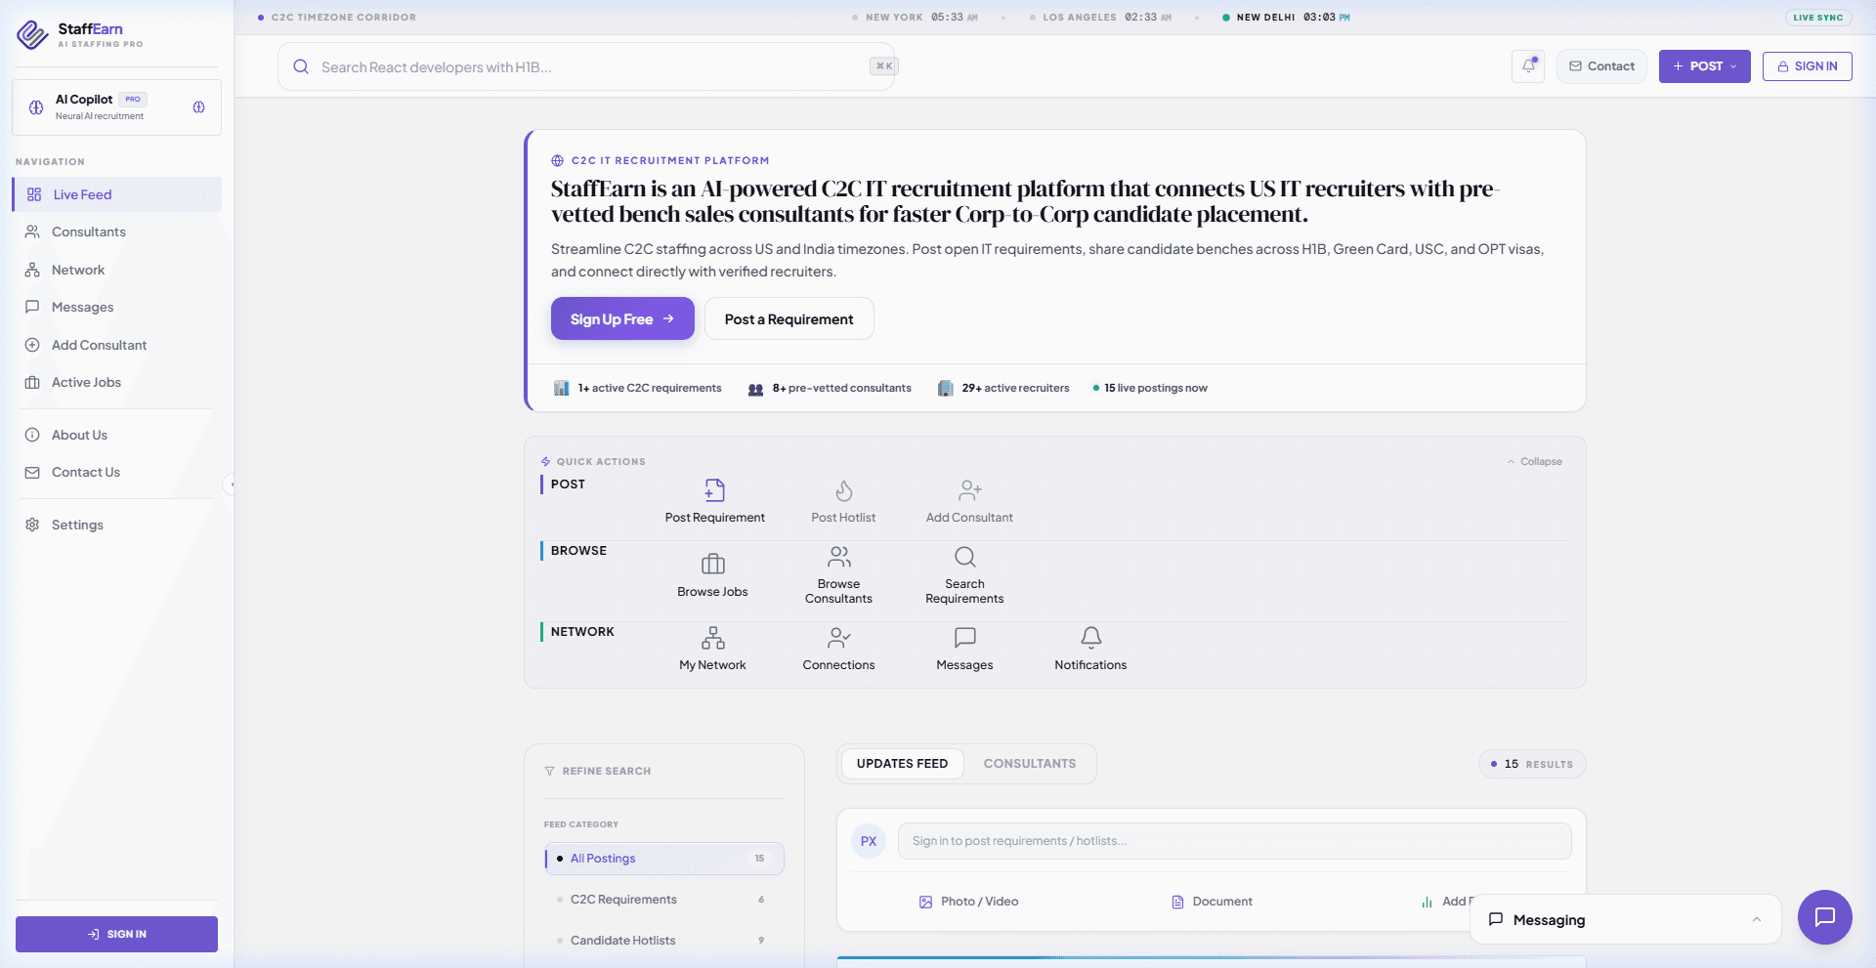Click the Post Hotlist flame icon
Image resolution: width=1876 pixels, height=968 pixels.
click(844, 489)
